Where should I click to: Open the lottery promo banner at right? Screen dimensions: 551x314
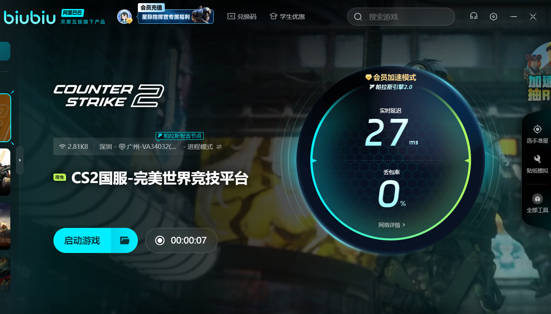click(538, 72)
